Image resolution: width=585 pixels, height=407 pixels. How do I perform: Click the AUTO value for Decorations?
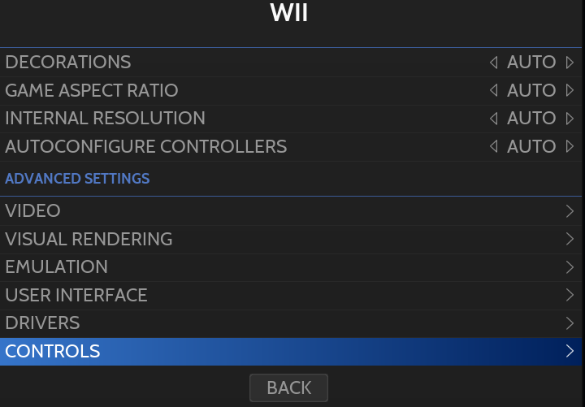pyautogui.click(x=531, y=63)
